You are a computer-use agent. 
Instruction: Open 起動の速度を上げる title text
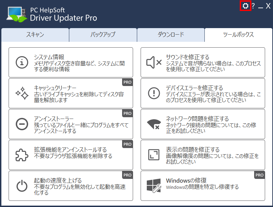[x=58, y=180]
